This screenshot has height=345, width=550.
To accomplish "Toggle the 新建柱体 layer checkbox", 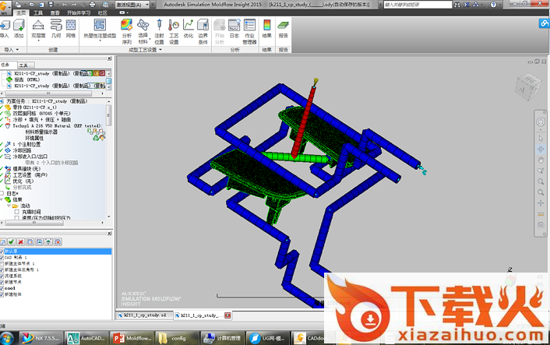I will click(x=2, y=294).
